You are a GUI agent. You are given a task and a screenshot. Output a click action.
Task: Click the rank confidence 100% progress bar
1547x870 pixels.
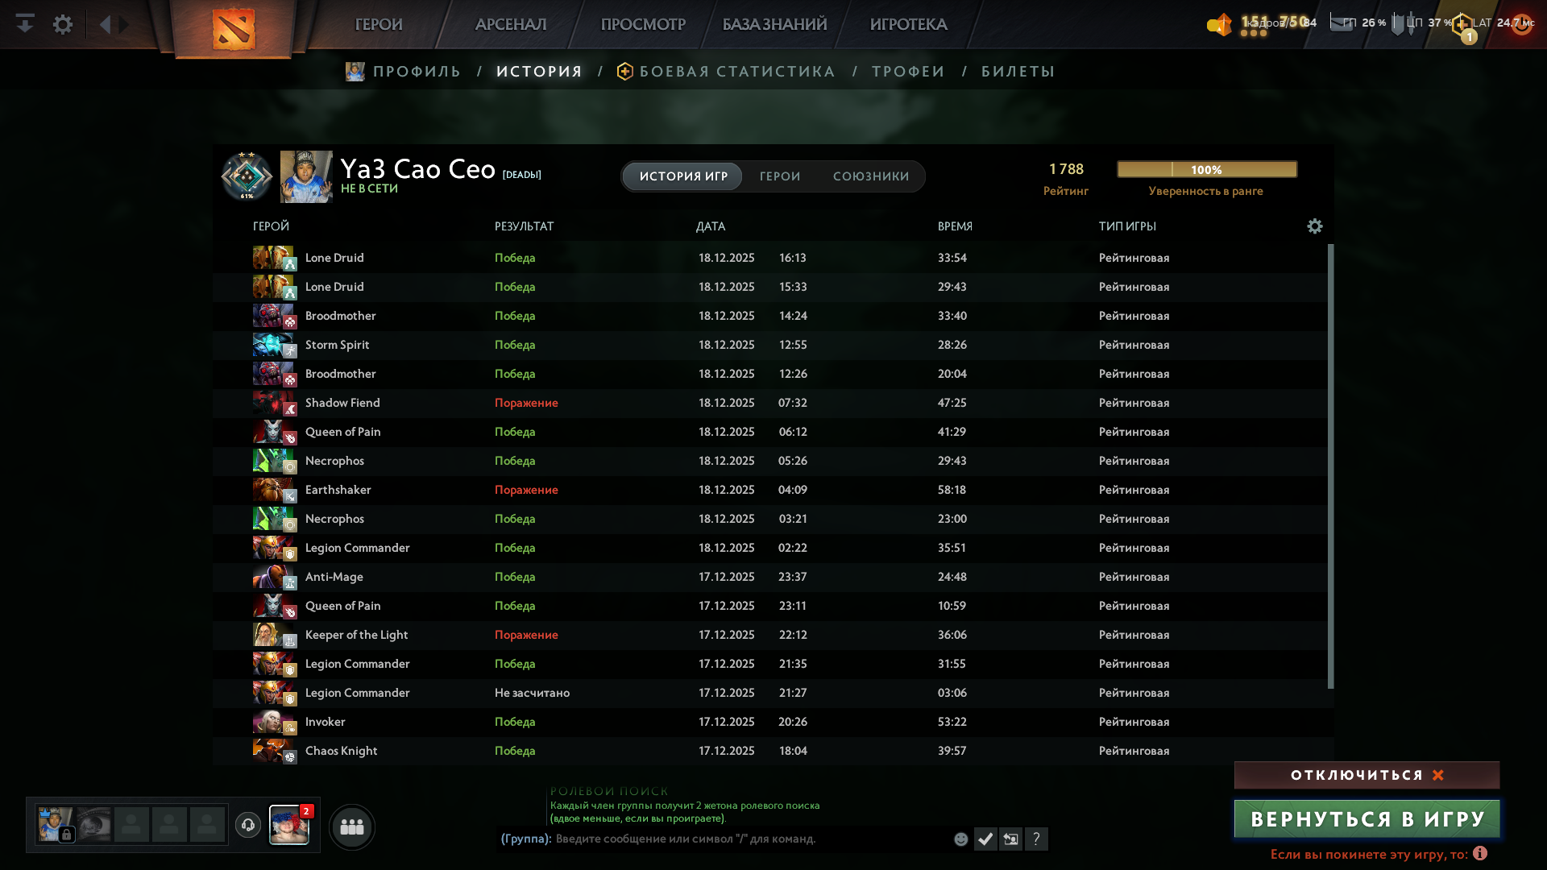(1207, 169)
